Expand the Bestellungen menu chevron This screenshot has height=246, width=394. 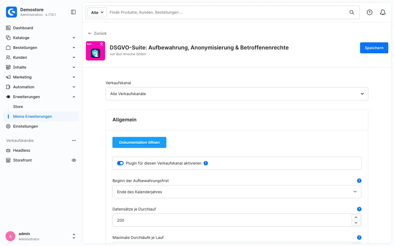74,48
